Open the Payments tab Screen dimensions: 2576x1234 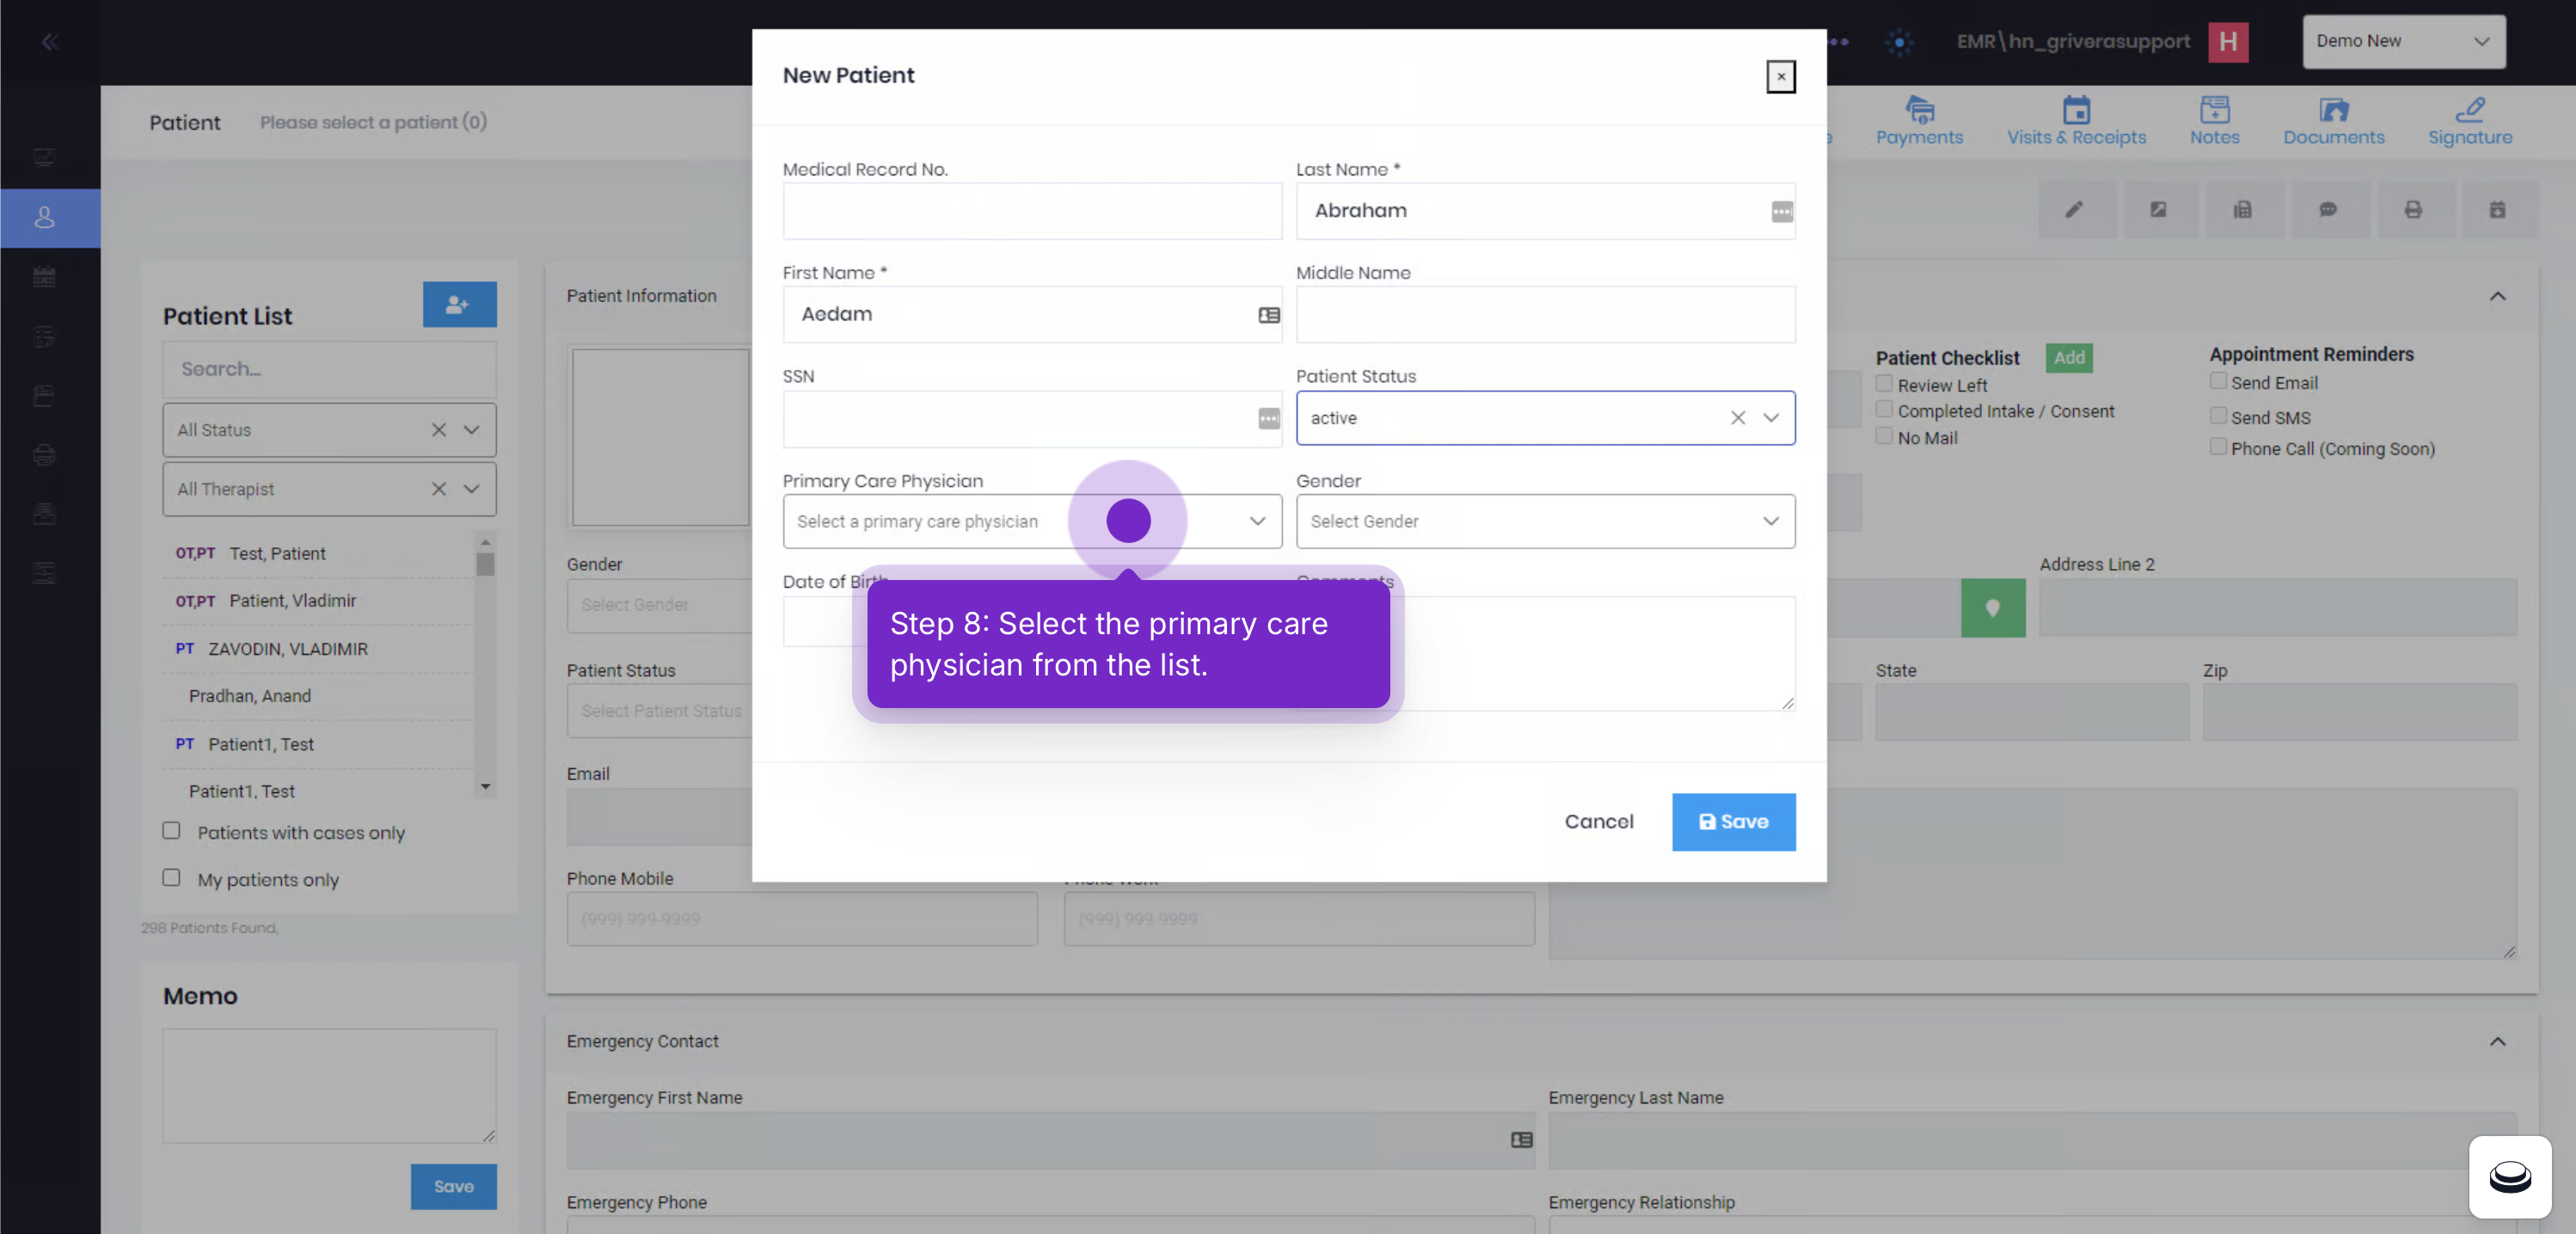click(1919, 122)
